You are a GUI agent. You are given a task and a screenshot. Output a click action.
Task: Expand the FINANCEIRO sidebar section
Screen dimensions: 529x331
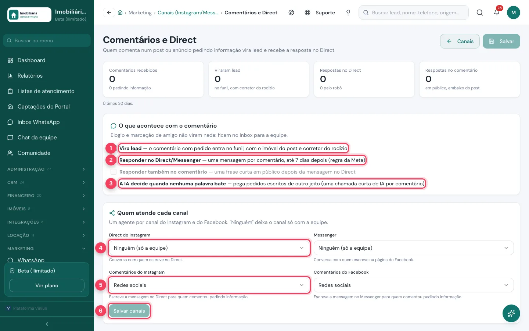[47, 196]
